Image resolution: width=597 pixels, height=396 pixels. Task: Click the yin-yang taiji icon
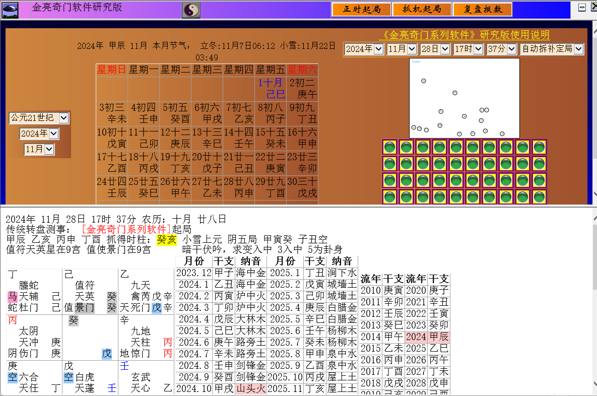pos(191,10)
